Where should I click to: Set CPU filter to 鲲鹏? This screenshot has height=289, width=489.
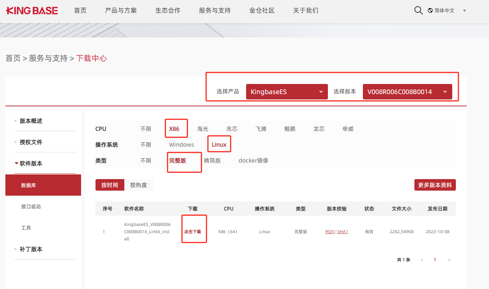pos(290,129)
